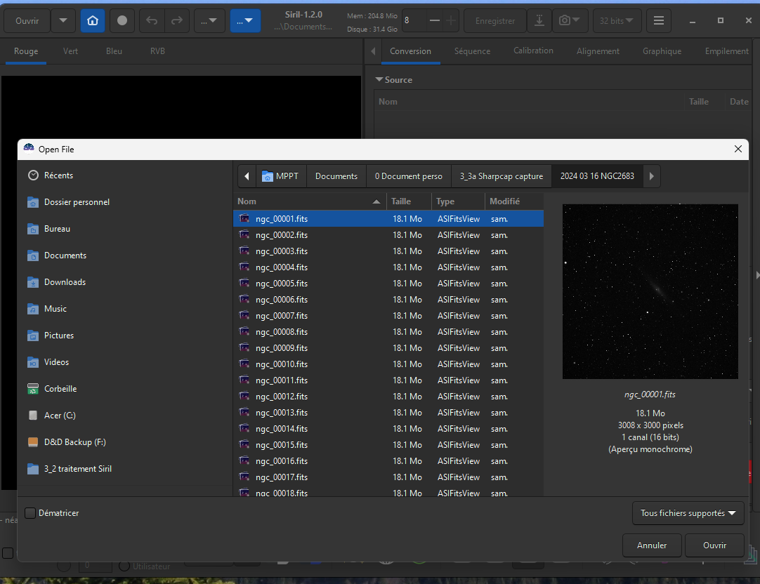Close the Open File dialog

tap(738, 149)
